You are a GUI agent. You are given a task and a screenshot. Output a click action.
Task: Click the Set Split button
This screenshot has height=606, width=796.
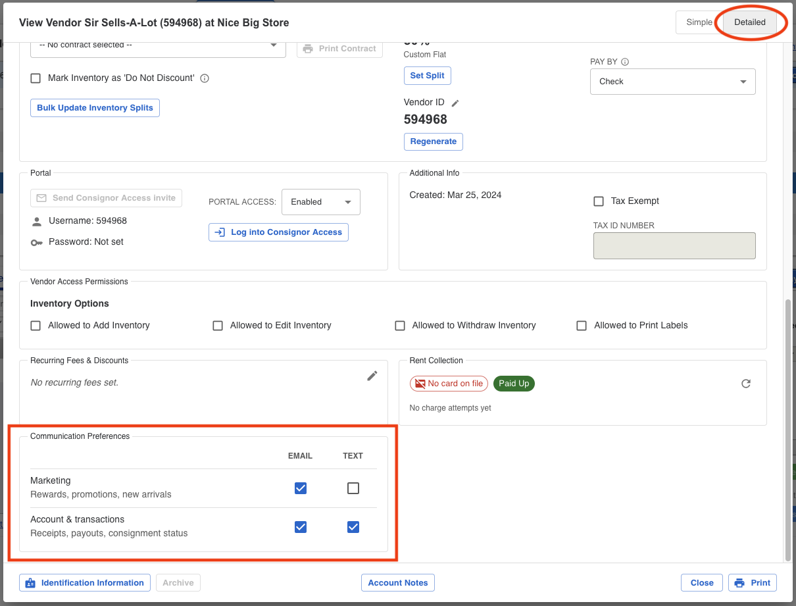[427, 76]
